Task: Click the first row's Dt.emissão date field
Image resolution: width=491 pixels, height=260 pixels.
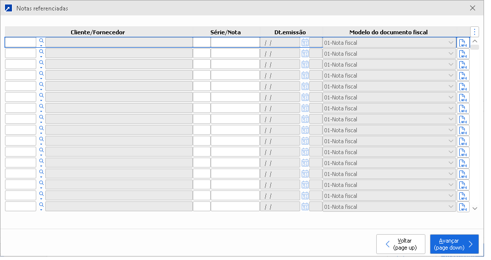Action: point(280,43)
